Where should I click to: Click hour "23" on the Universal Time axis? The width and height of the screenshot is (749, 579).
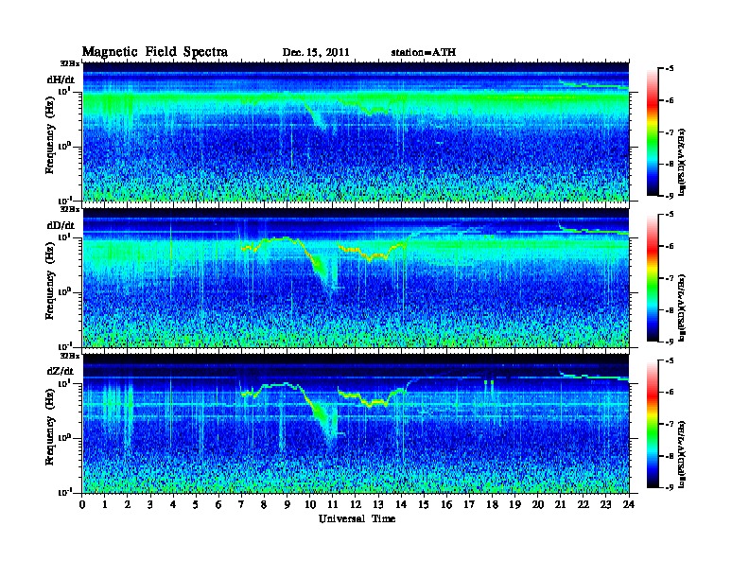[x=605, y=505]
